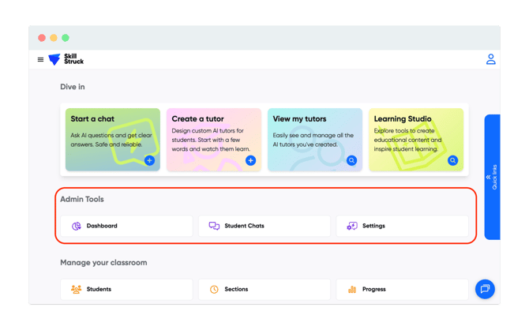Click the Student Chats speech bubbles icon

[x=214, y=226]
